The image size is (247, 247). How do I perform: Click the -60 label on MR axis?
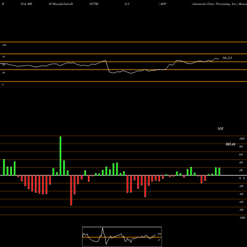tap(241, 202)
